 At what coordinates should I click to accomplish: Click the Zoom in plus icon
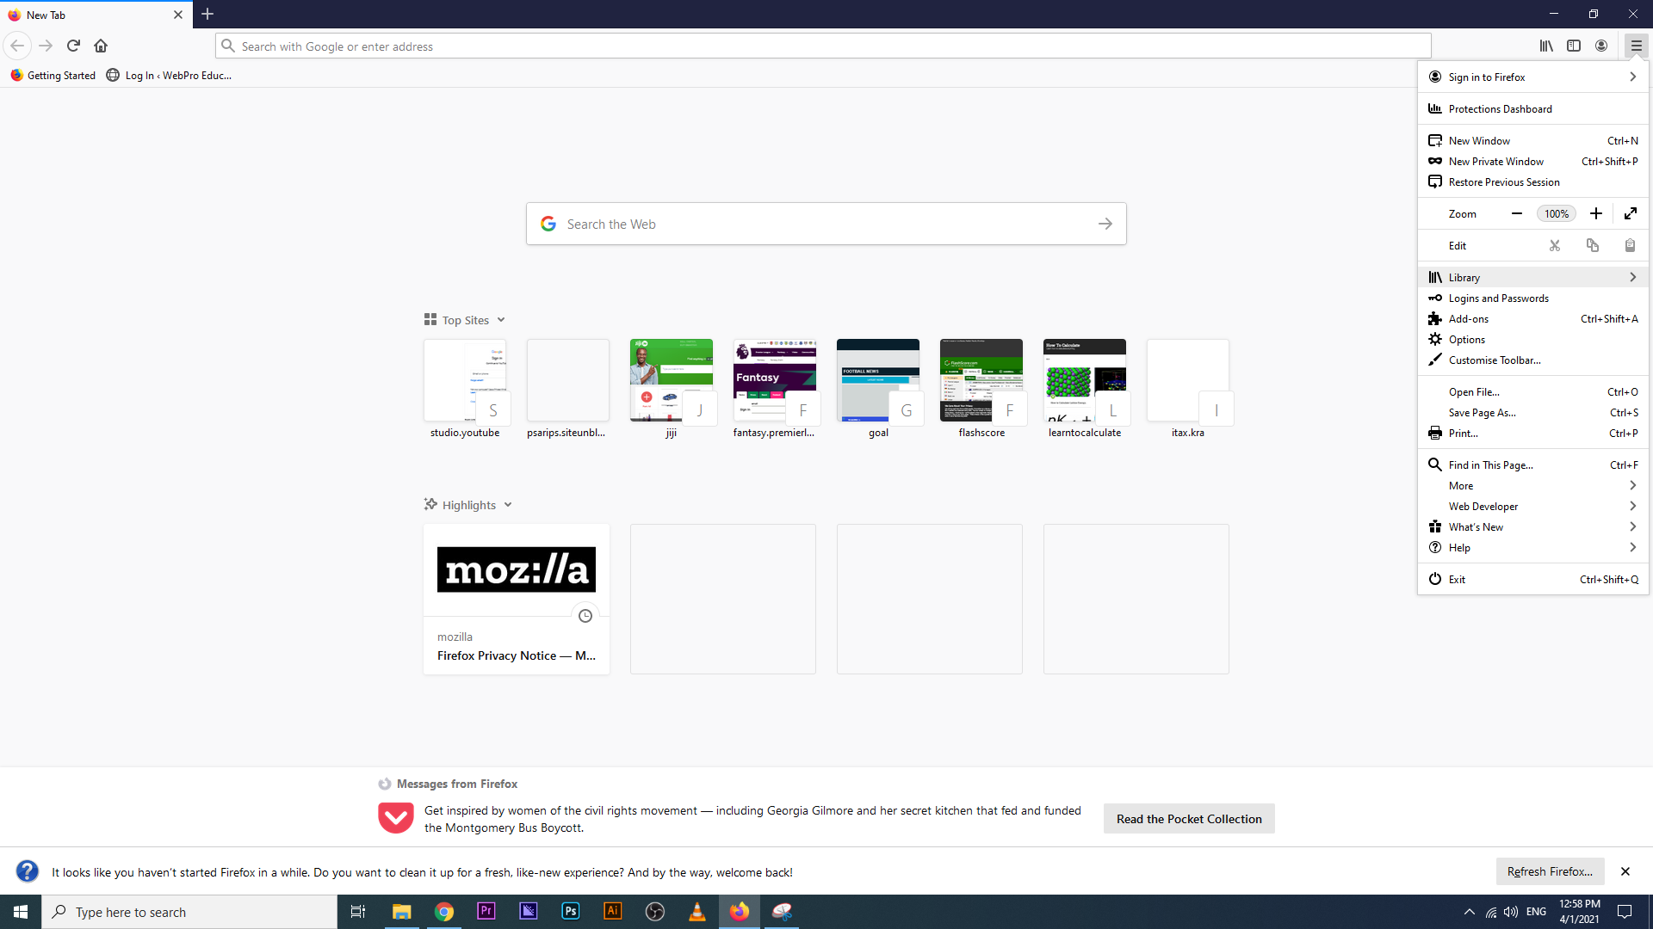1595,214
